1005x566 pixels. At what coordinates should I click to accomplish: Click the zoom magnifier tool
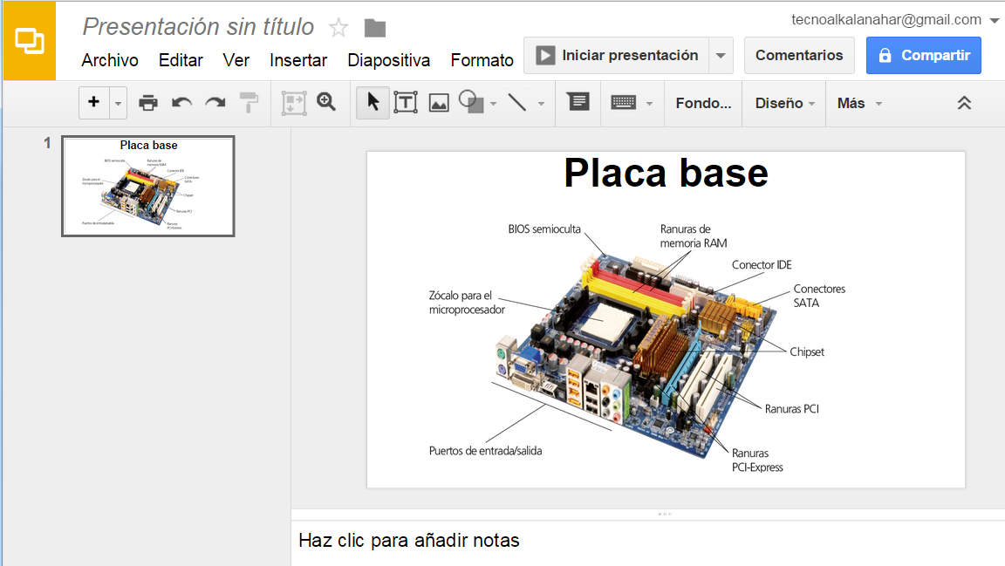tap(326, 102)
